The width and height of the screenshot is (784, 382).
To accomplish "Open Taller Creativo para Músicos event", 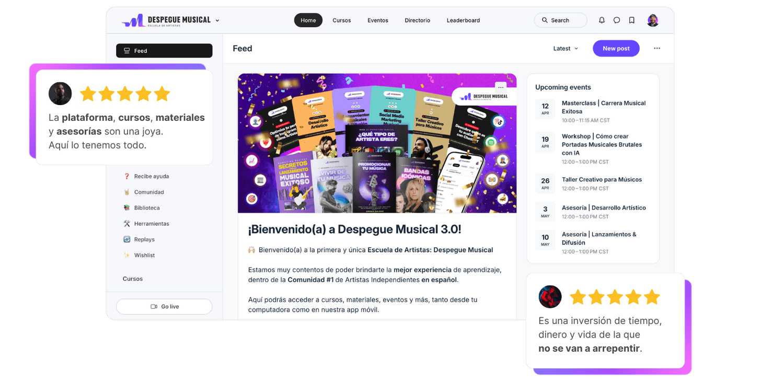I will (x=602, y=180).
